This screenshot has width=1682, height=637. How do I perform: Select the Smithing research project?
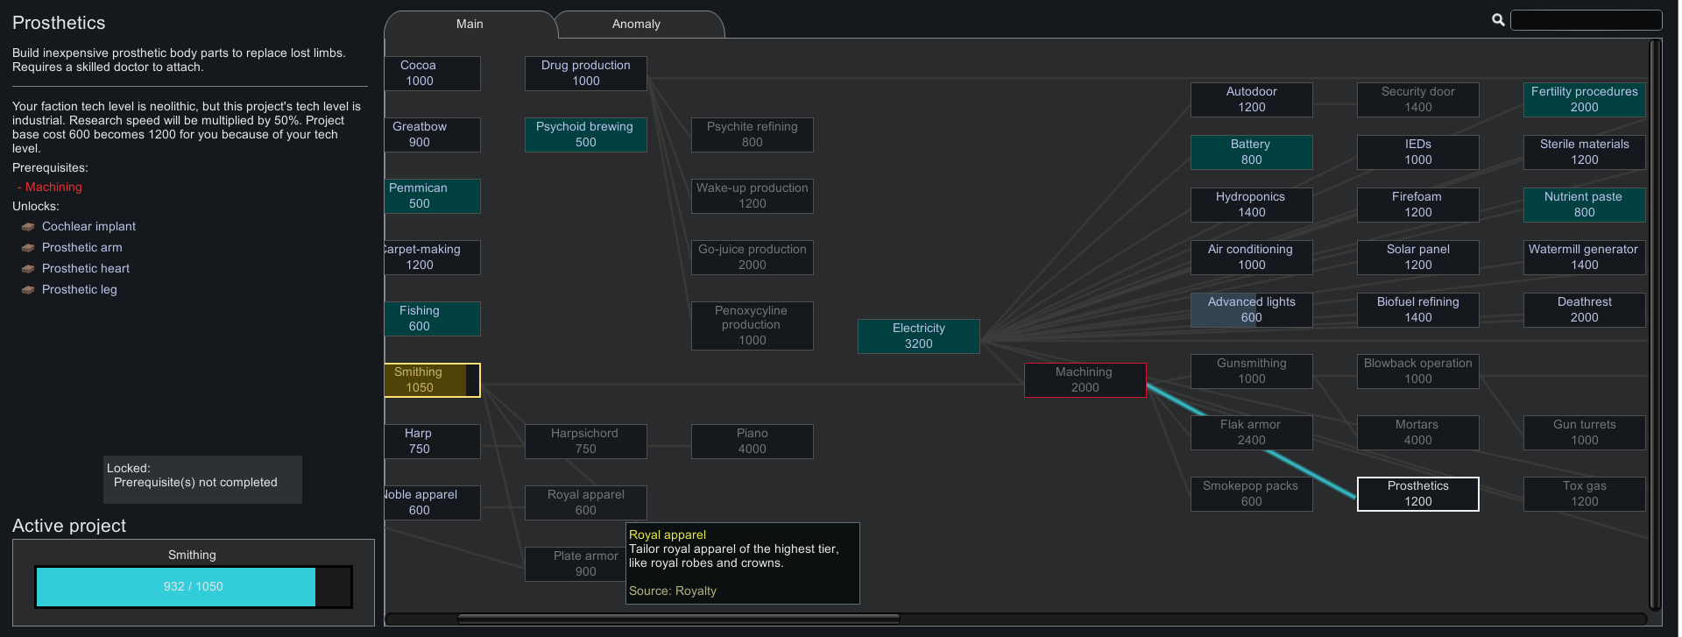(433, 380)
